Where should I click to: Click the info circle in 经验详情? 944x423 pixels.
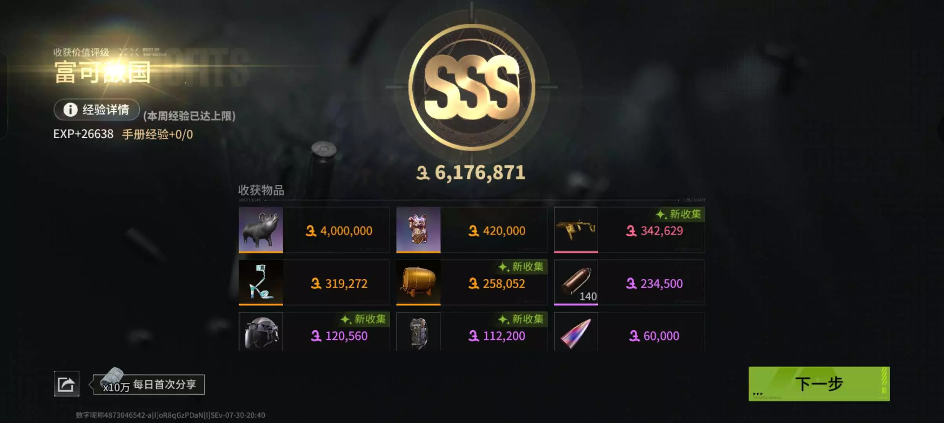[70, 110]
